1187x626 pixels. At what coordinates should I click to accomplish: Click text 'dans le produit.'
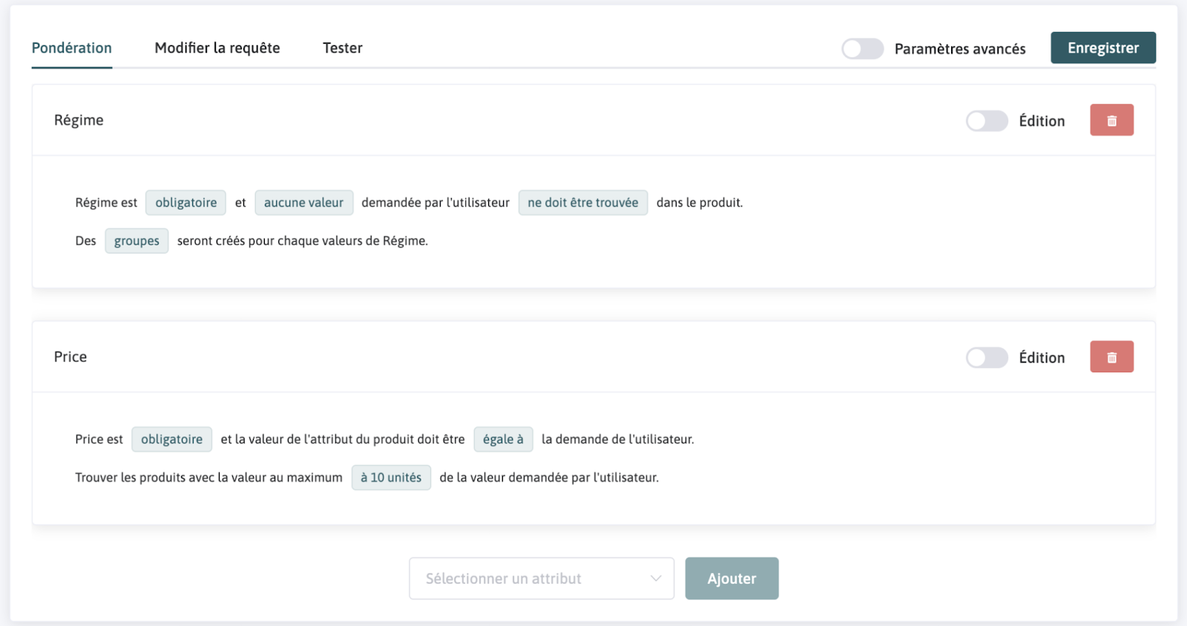(x=700, y=202)
